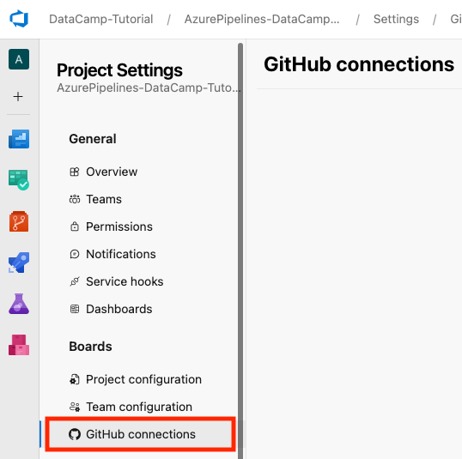The width and height of the screenshot is (462, 459).
Task: Select the Settings breadcrumb
Action: pos(396,19)
